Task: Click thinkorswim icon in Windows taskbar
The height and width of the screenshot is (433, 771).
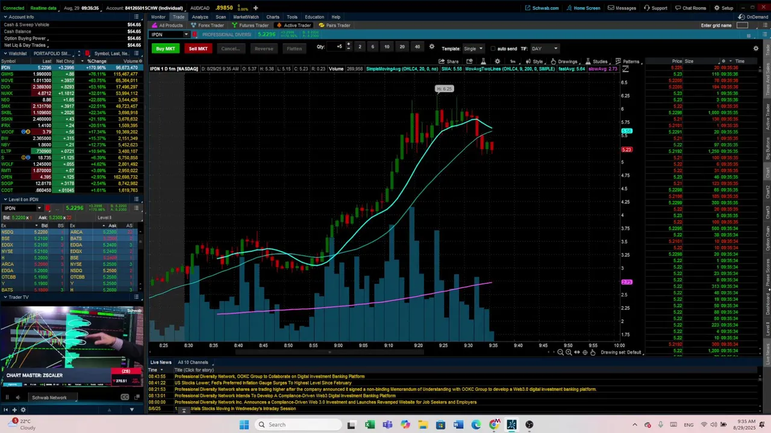Action: (511, 425)
